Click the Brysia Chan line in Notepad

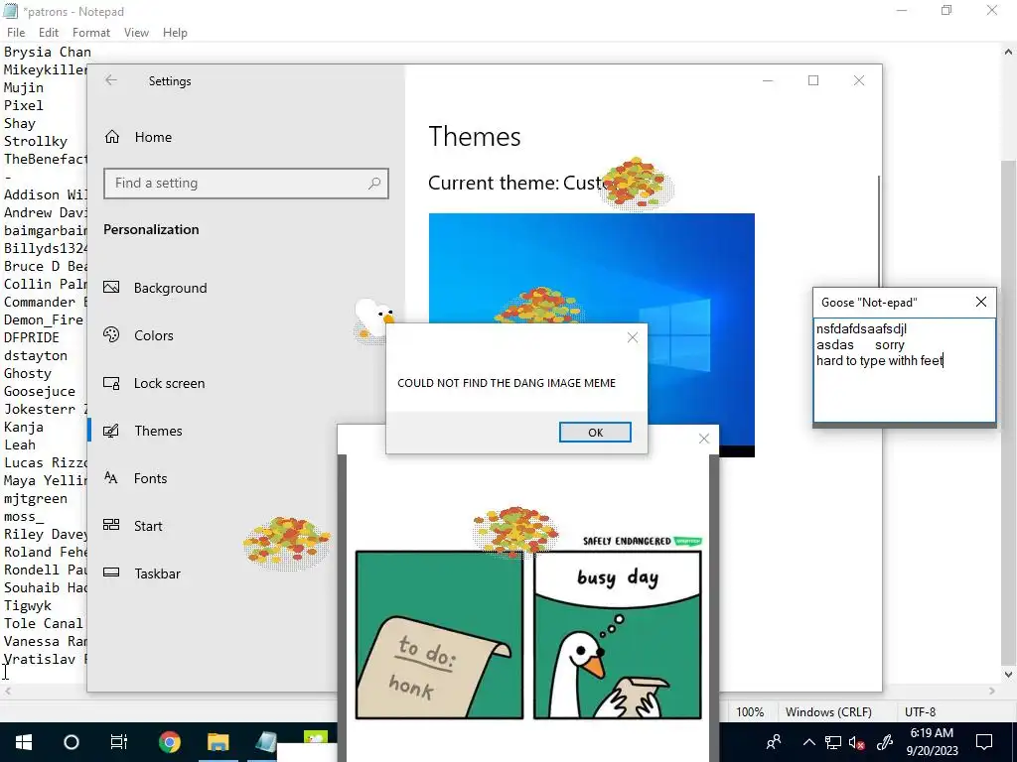click(48, 52)
